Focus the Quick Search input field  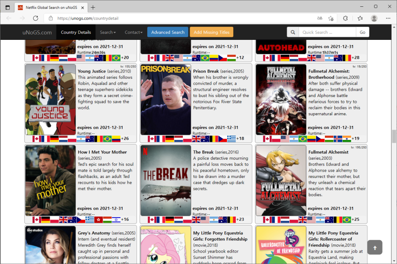pos(327,32)
